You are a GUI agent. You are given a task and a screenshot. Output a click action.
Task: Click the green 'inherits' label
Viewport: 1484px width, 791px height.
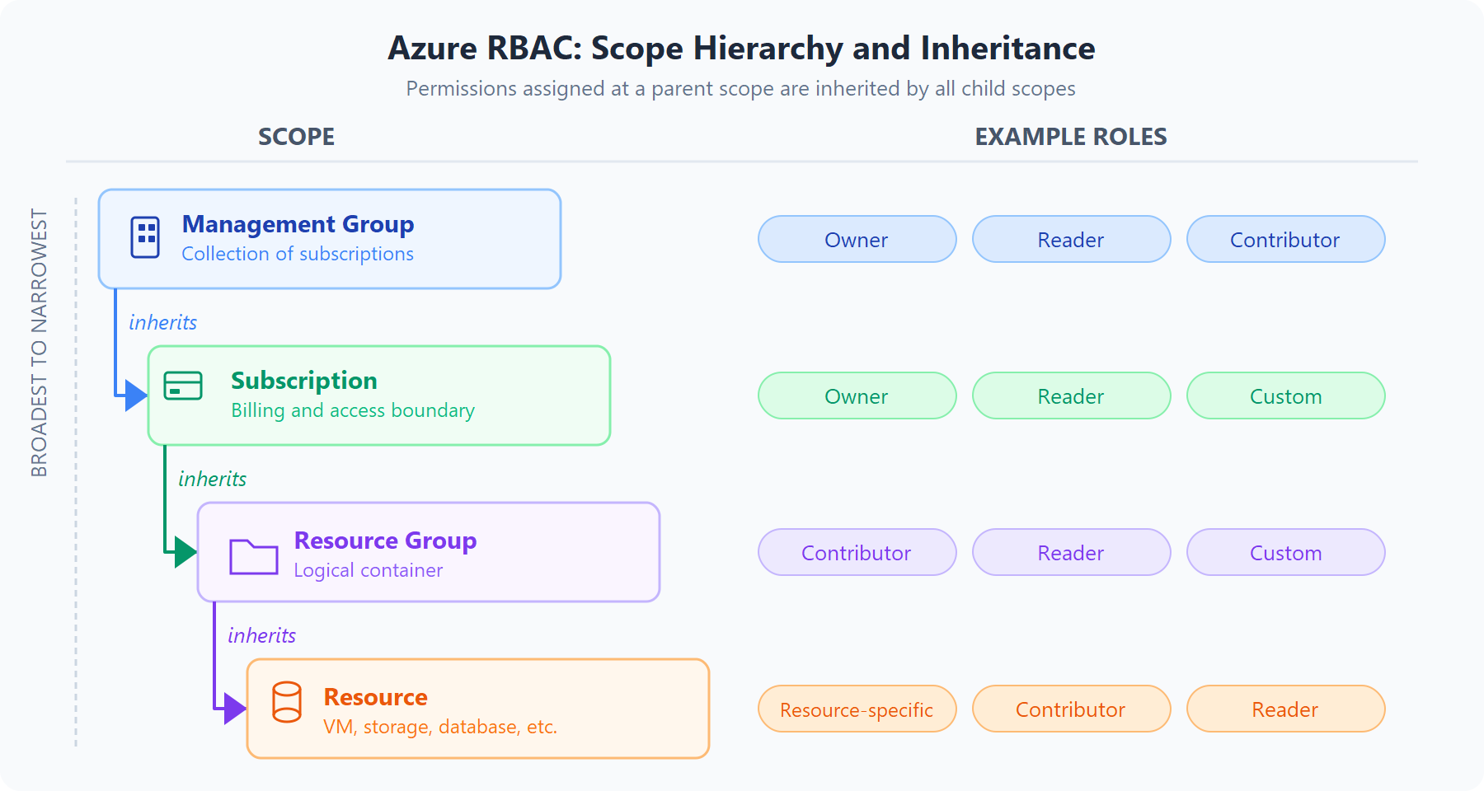click(213, 479)
